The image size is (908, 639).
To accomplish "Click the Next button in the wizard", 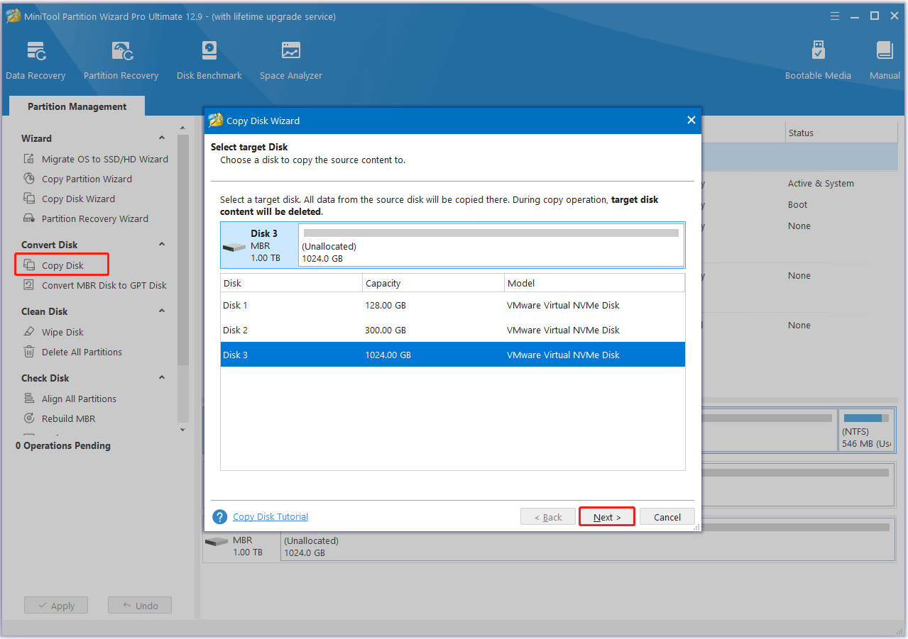I will click(x=606, y=516).
